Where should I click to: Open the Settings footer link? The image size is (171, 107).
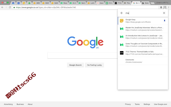(147, 104)
